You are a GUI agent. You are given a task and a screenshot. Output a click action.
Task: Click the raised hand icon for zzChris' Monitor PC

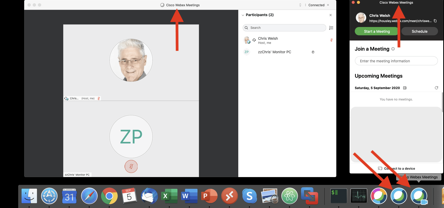tap(313, 52)
